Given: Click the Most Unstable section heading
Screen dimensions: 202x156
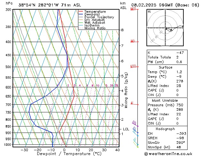Looking at the screenshot, I should click(x=165, y=100).
